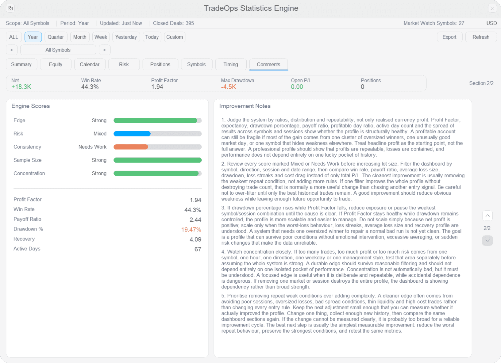Open the Summary tab

21,64
